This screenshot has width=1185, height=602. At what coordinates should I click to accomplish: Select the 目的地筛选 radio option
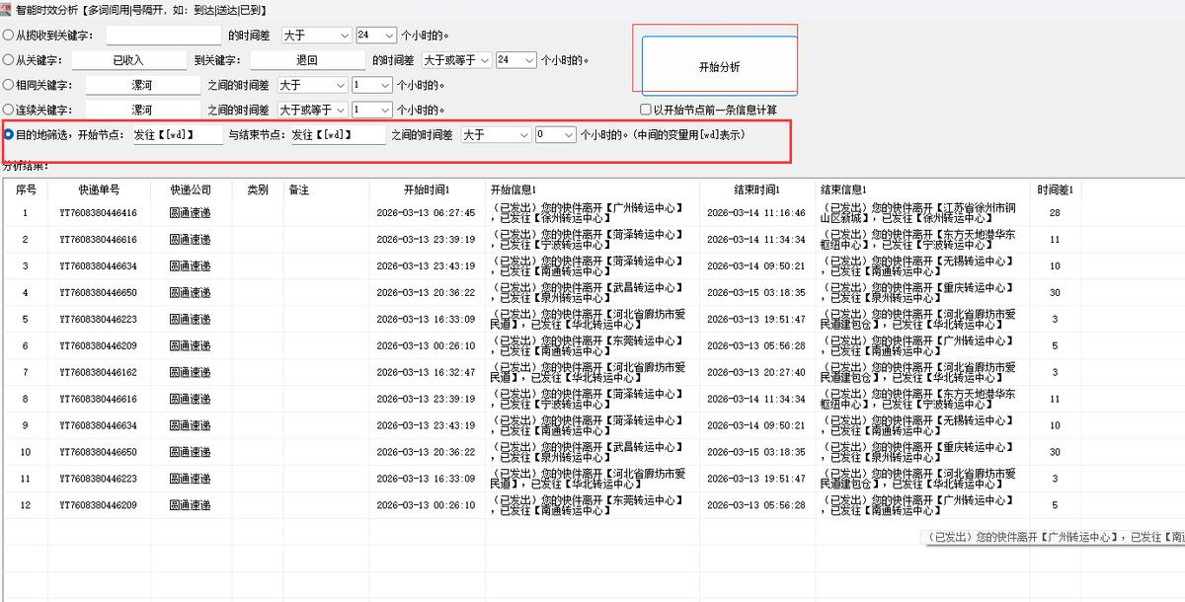pyautogui.click(x=9, y=135)
